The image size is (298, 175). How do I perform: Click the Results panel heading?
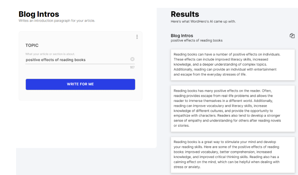click(185, 14)
